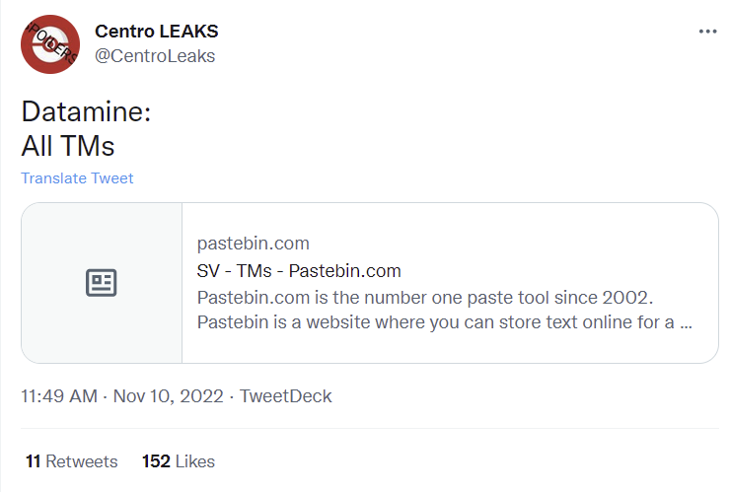The width and height of the screenshot is (730, 492).
Task: View the 152 Likes list
Action: click(179, 461)
